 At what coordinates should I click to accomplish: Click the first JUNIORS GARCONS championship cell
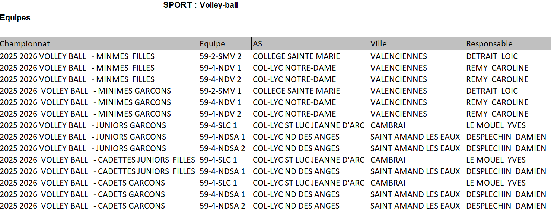pos(83,125)
